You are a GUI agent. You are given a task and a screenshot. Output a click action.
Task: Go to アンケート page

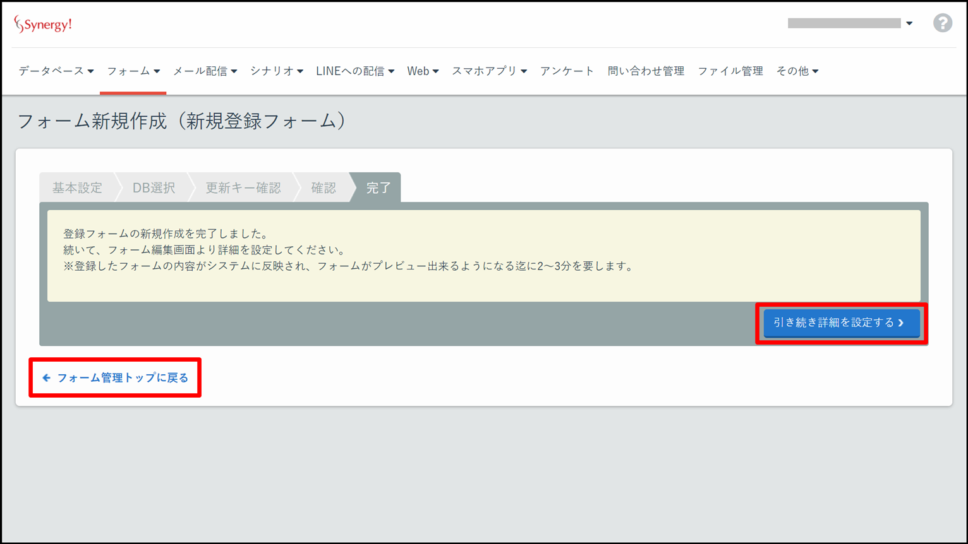pos(567,71)
